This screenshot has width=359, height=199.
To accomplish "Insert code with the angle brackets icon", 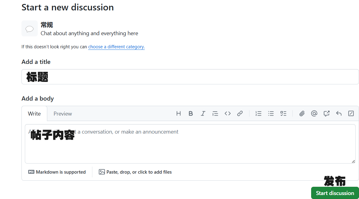I will [228, 113].
